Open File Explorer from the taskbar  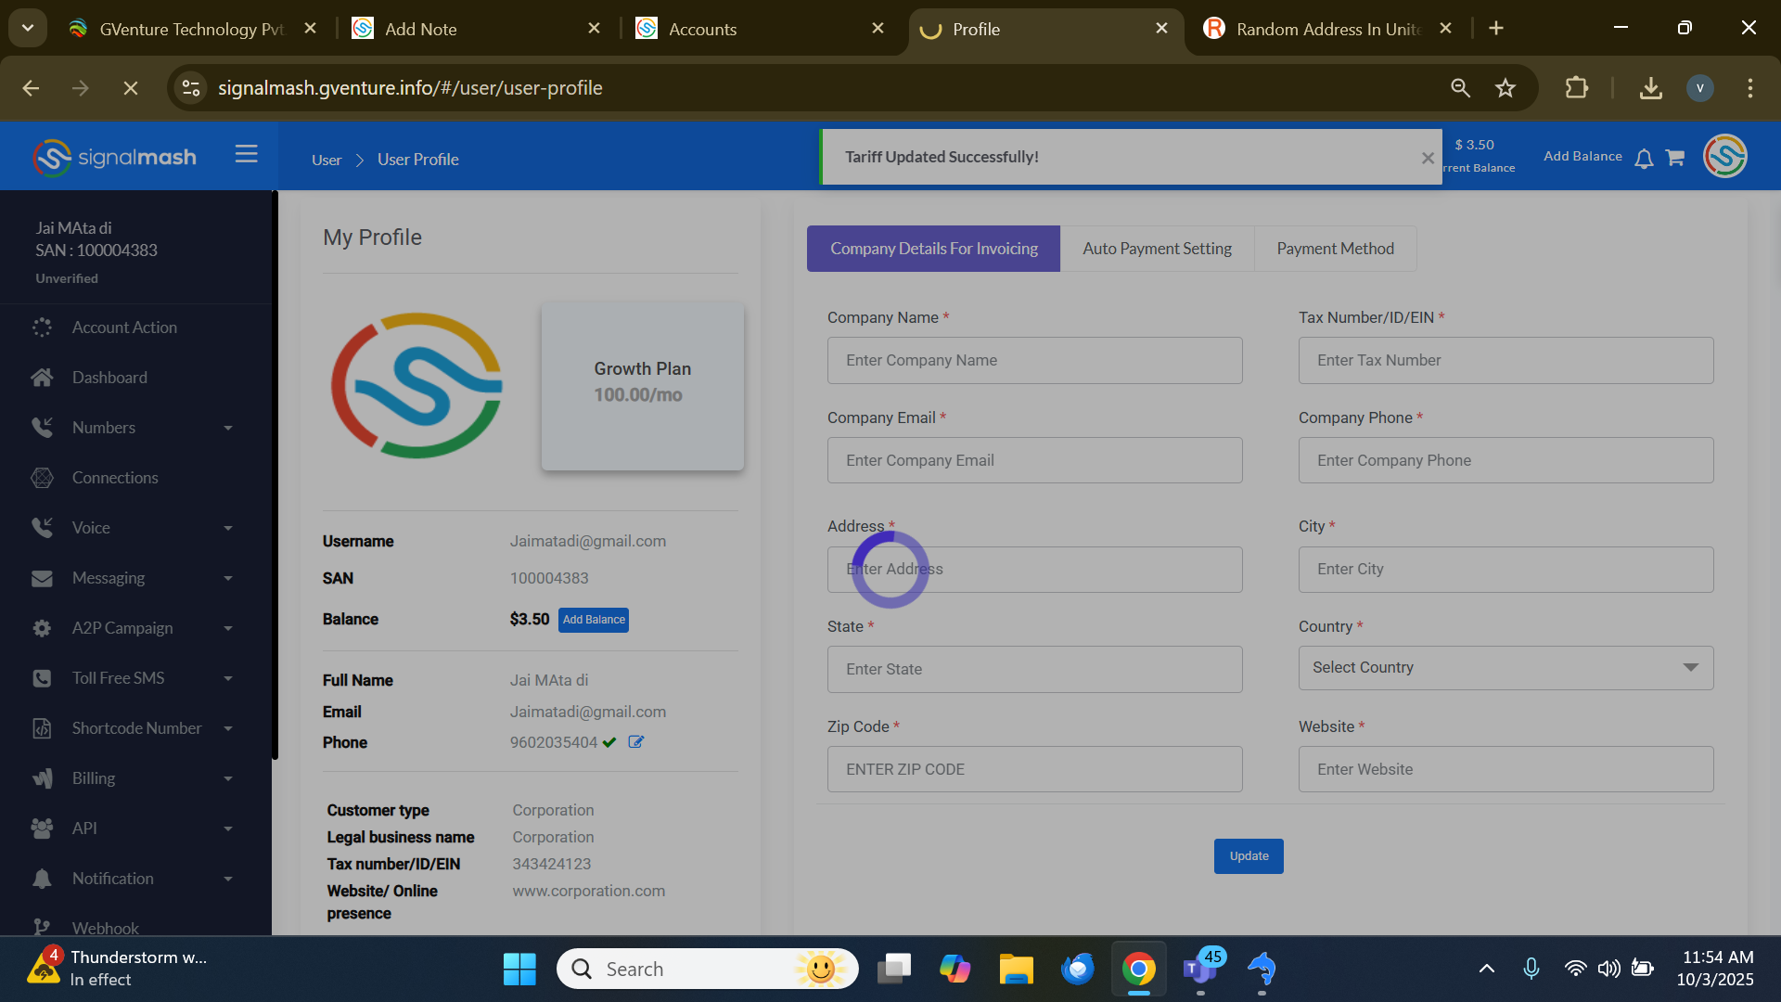1016,970
